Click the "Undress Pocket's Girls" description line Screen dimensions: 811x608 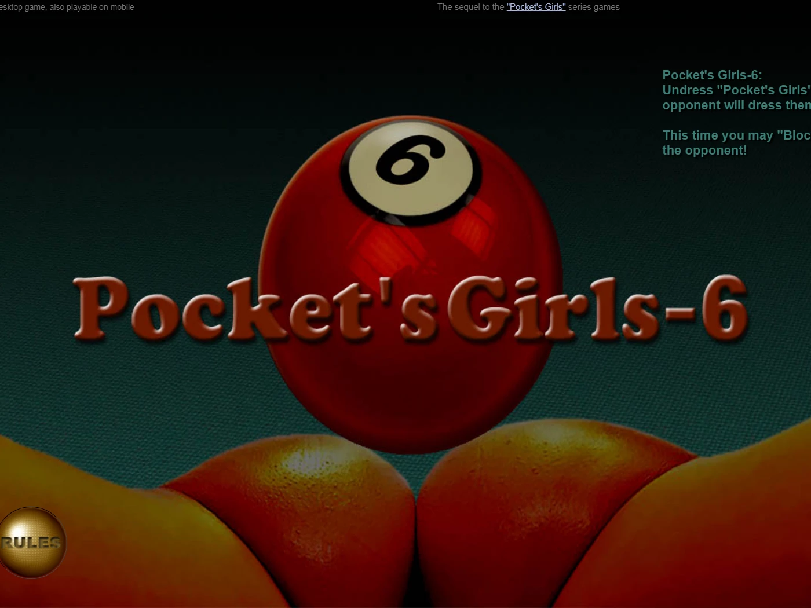(735, 90)
